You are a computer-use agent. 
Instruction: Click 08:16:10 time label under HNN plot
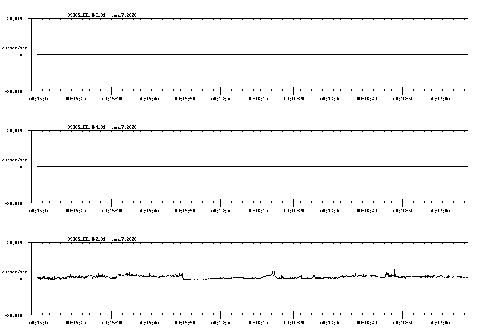click(x=258, y=211)
